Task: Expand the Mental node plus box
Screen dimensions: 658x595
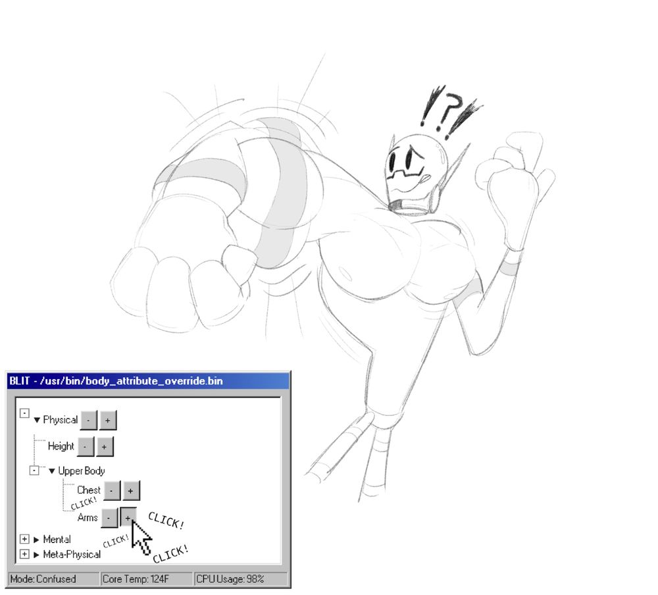Action: (24, 539)
